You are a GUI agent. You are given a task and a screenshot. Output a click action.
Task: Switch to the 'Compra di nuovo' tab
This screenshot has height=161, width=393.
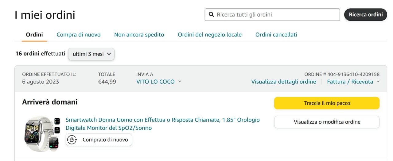click(79, 35)
